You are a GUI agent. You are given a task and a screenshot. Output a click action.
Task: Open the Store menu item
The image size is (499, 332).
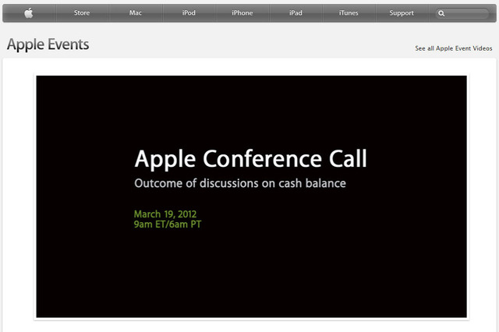click(x=82, y=13)
